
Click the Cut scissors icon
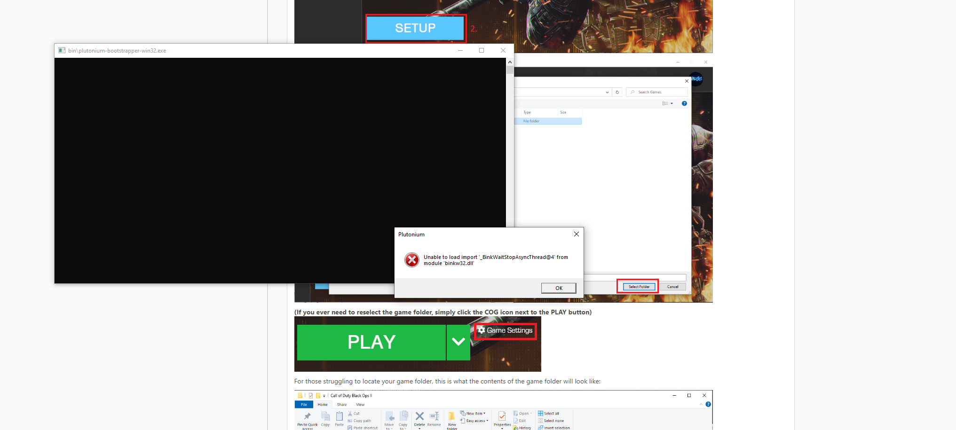[350, 414]
